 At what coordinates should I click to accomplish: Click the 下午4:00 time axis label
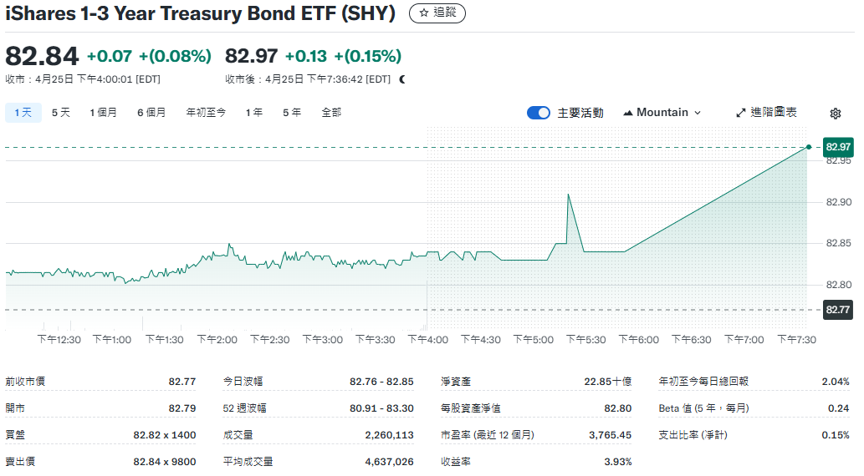click(428, 340)
